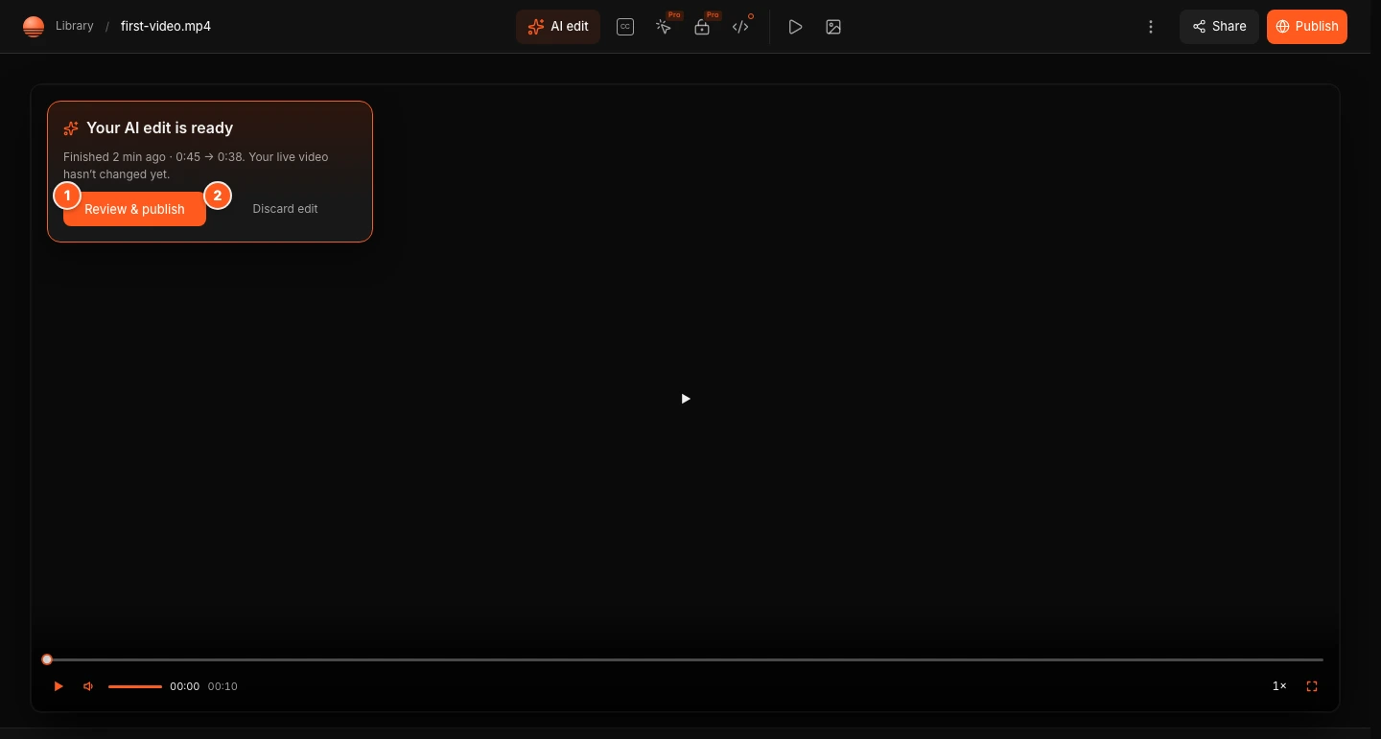Click the "Your AI edit is ready" heading

pos(160,127)
